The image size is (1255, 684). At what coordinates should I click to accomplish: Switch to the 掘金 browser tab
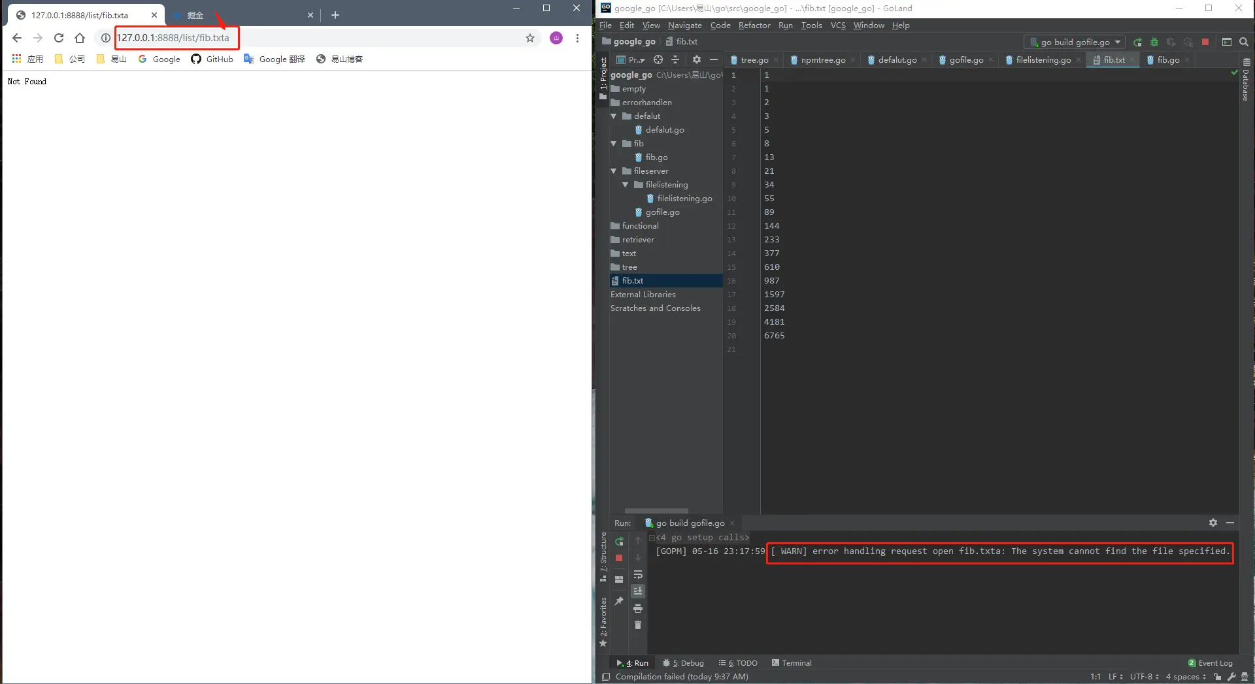tap(195, 15)
